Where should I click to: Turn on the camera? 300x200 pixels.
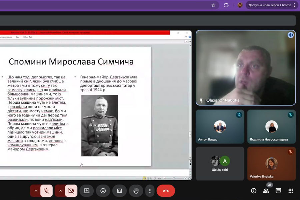click(71, 191)
